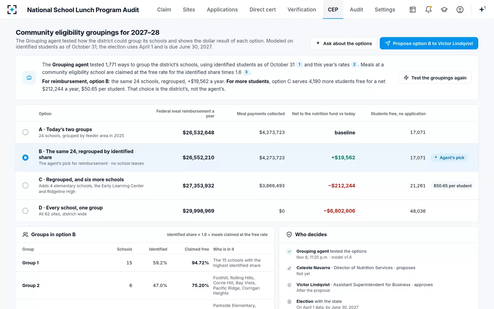Open the notifications bell
Image resolution: width=494 pixels, height=309 pixels.
click(x=428, y=10)
